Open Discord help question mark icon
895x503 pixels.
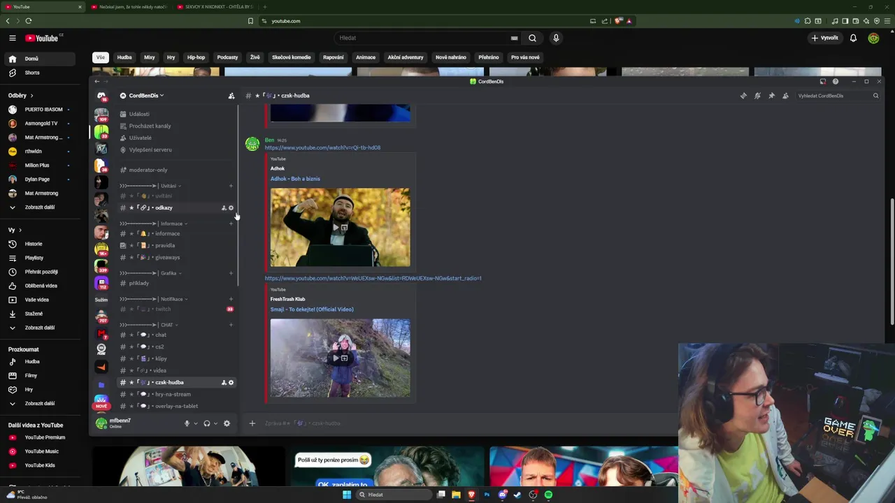(836, 82)
